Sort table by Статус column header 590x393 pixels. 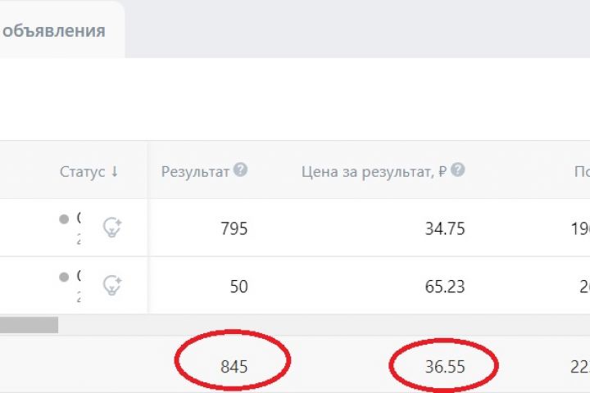[82, 171]
